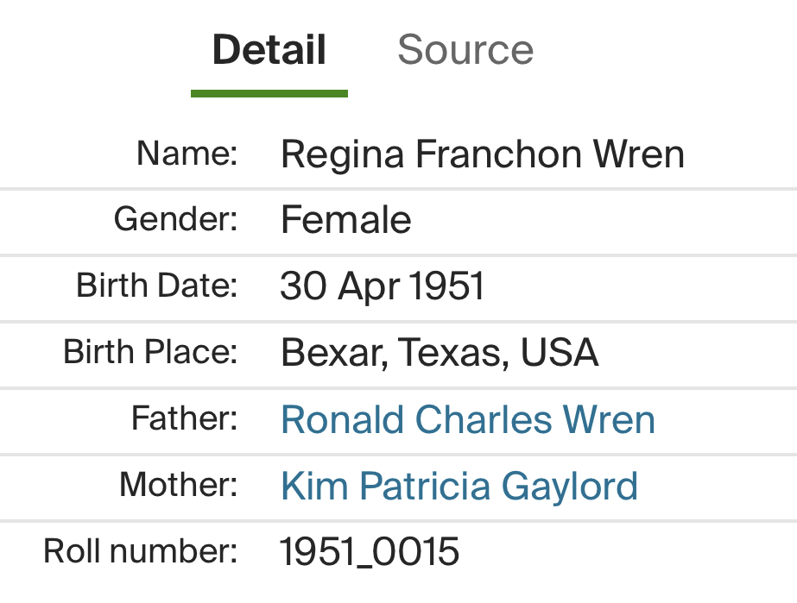Open father Ronald Charles Wren's record
The width and height of the screenshot is (797, 603).
tap(468, 420)
